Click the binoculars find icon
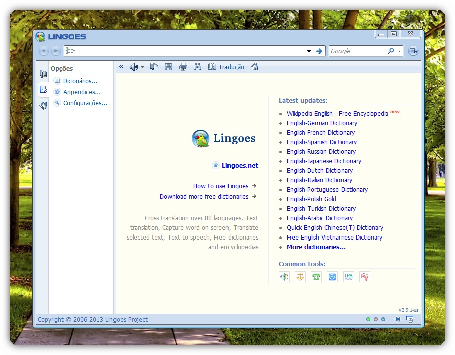The width and height of the screenshot is (455, 355). pyautogui.click(x=197, y=67)
